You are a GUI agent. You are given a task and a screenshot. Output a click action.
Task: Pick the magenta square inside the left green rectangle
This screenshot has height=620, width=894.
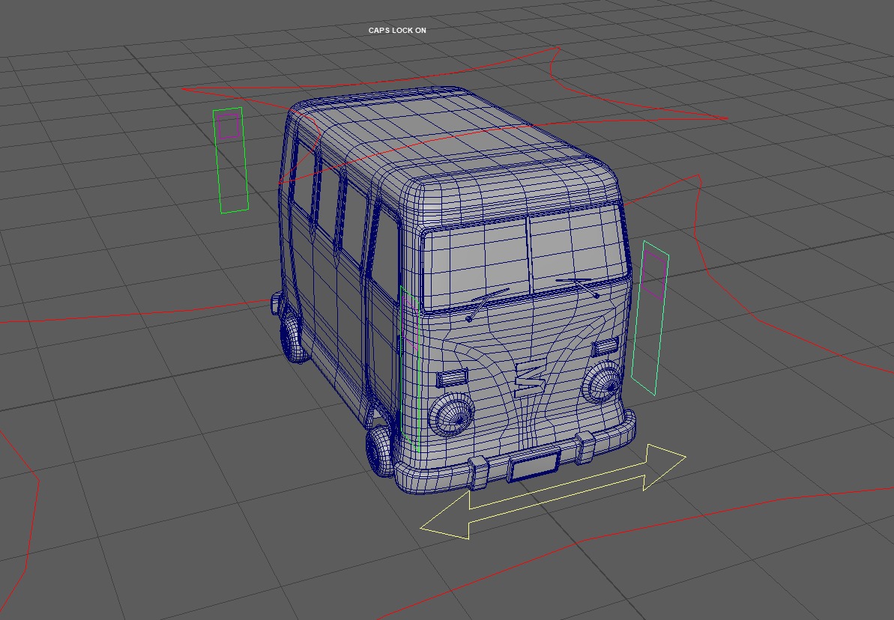(x=228, y=127)
